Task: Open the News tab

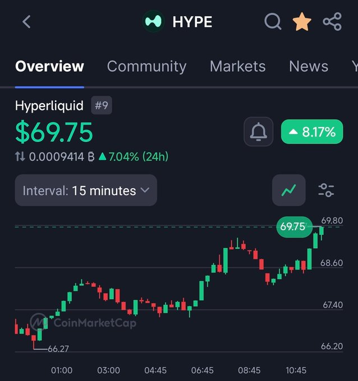Action: [x=309, y=66]
